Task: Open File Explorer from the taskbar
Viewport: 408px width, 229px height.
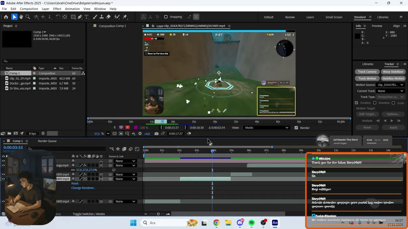Action: 228,223
